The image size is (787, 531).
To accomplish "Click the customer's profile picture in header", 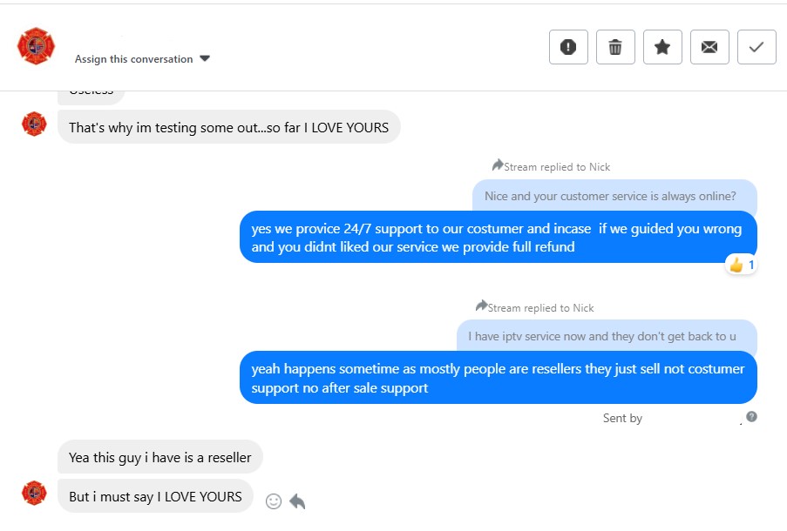I will (36, 46).
